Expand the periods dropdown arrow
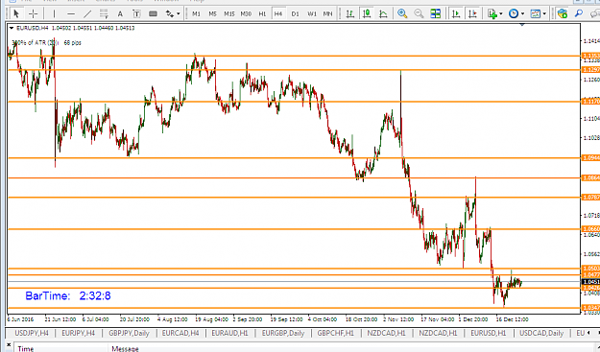Viewport: 600px width, 352px height. pos(522,14)
